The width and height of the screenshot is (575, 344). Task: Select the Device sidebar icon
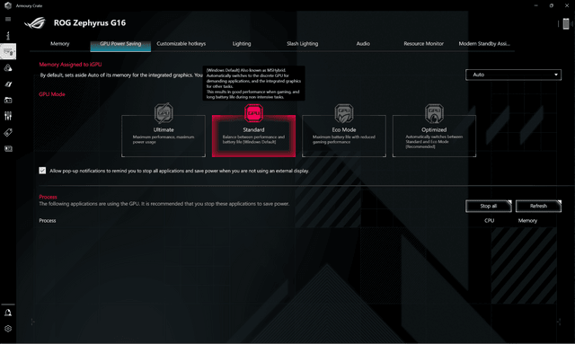pos(8,51)
